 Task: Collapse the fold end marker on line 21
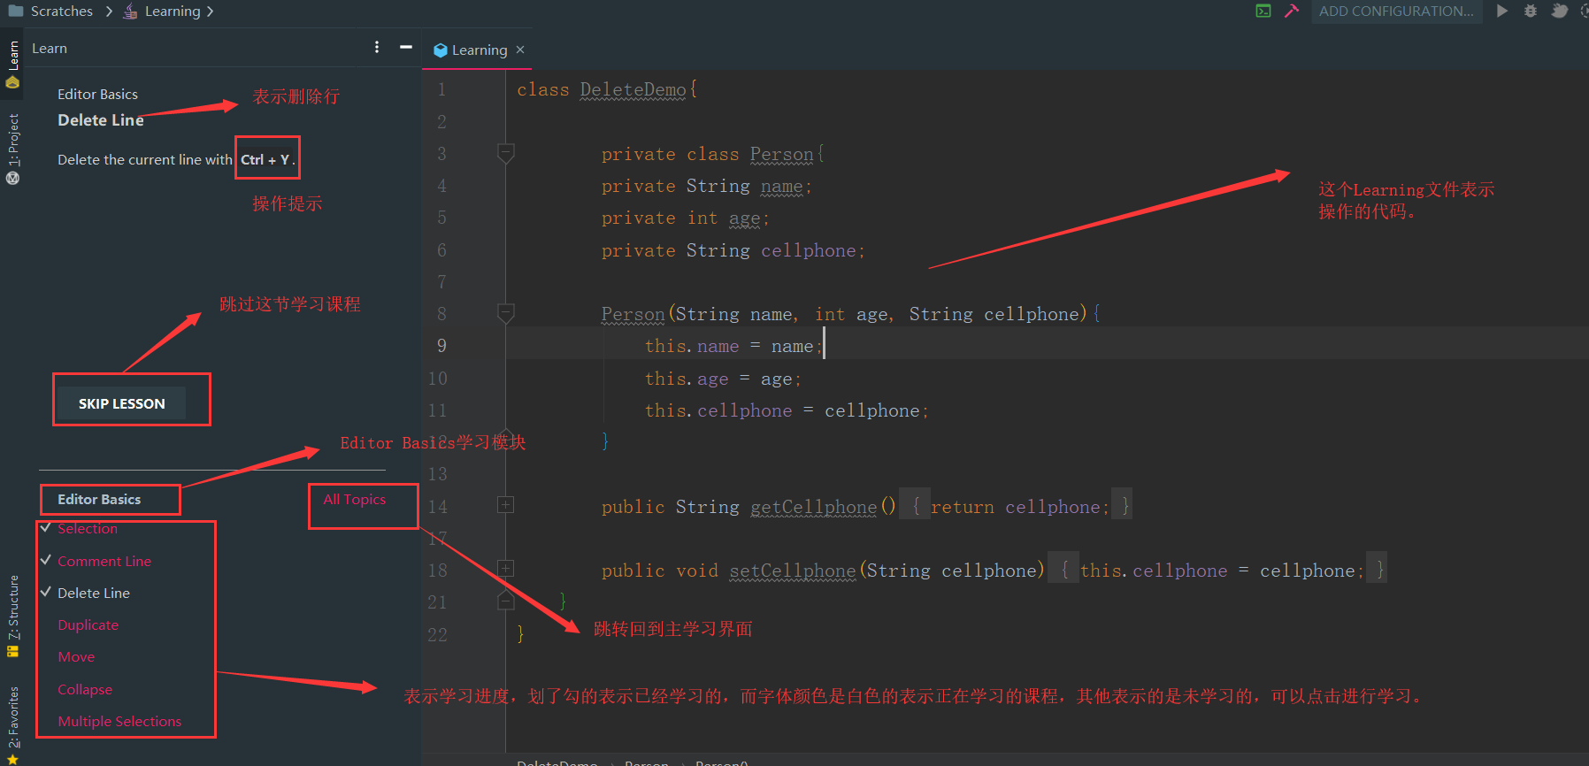(x=506, y=601)
